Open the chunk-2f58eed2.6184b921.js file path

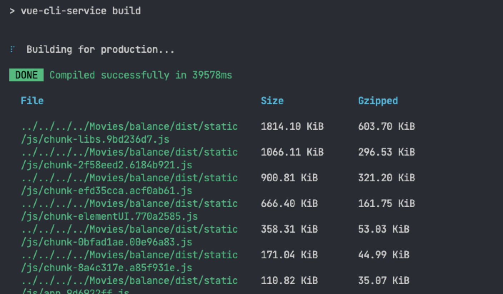pos(106,165)
